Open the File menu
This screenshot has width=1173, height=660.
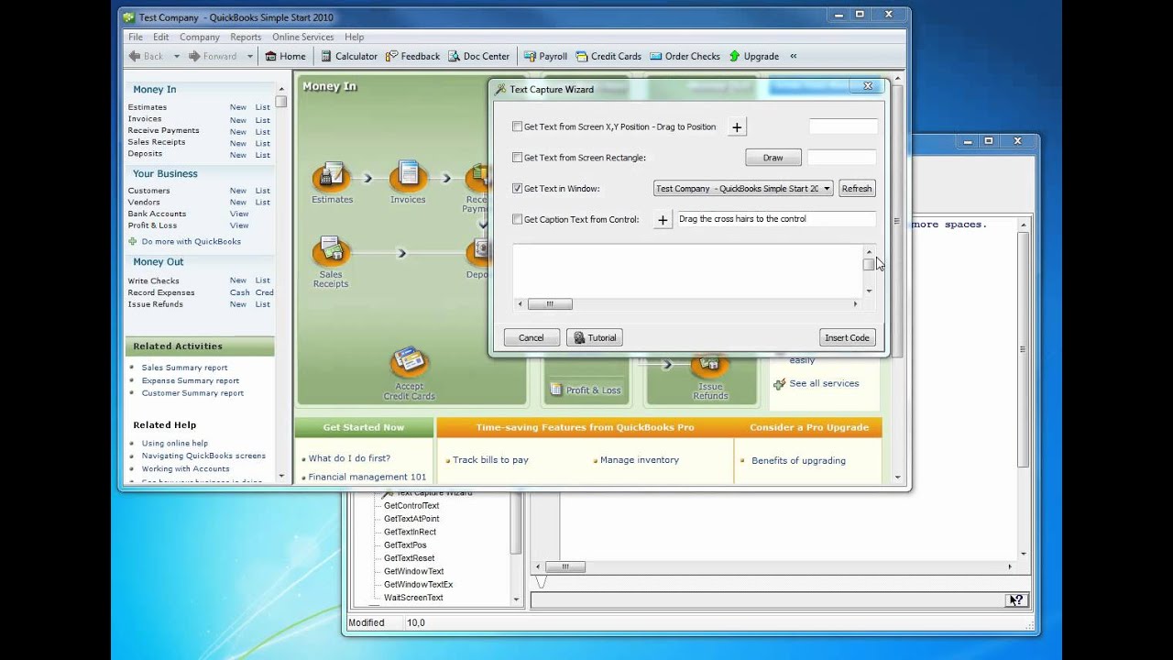[x=136, y=37]
